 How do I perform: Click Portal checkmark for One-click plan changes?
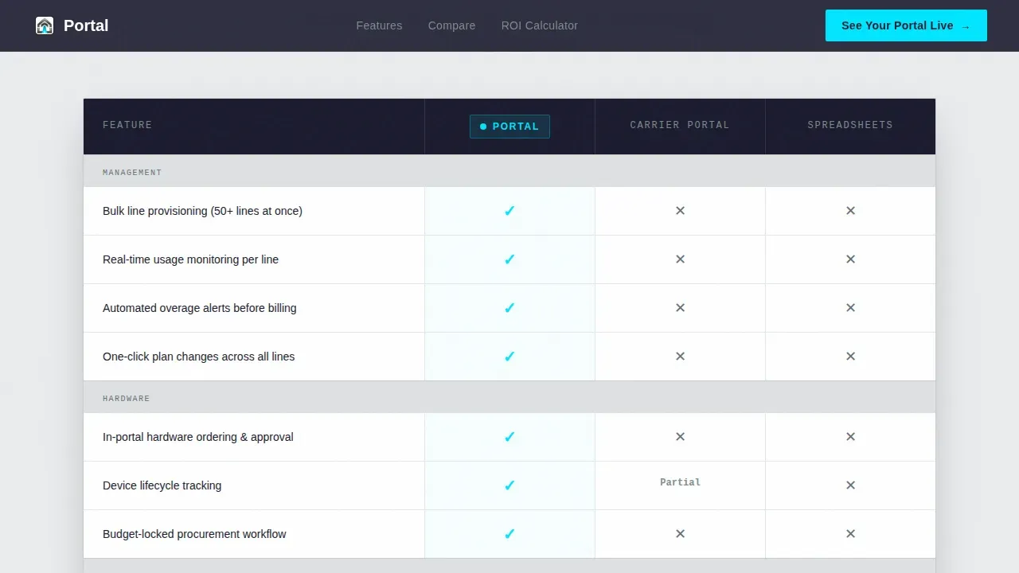click(x=509, y=357)
